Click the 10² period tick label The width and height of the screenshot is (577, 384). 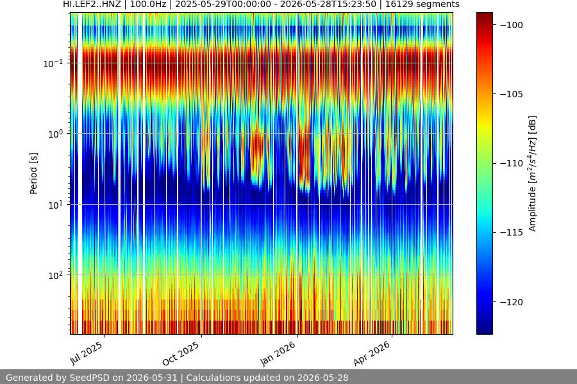click(x=55, y=275)
